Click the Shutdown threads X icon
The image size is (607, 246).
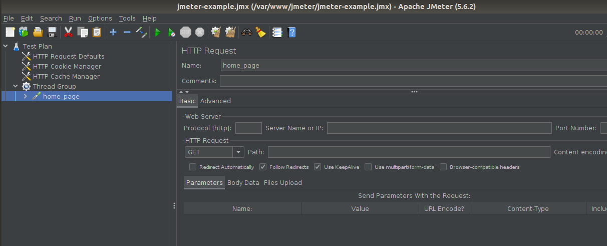point(200,32)
